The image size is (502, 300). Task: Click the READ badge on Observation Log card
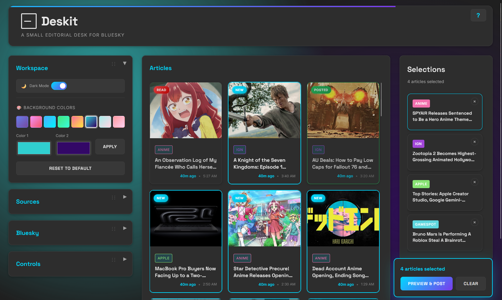[x=161, y=90]
